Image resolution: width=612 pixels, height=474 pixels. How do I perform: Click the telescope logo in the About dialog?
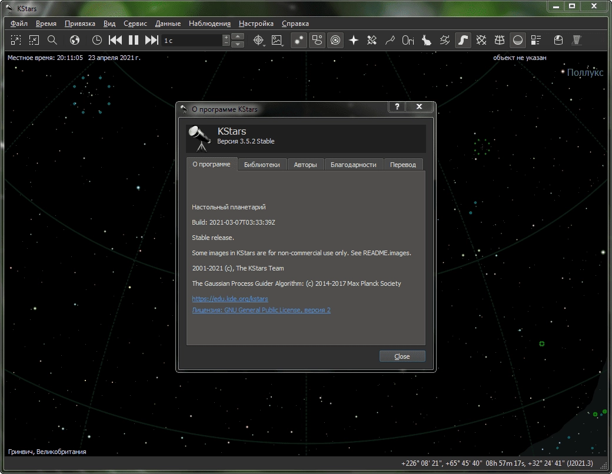point(200,138)
